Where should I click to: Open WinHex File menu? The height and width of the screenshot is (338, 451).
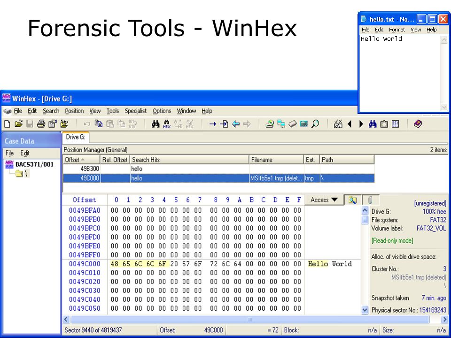pyautogui.click(x=18, y=111)
